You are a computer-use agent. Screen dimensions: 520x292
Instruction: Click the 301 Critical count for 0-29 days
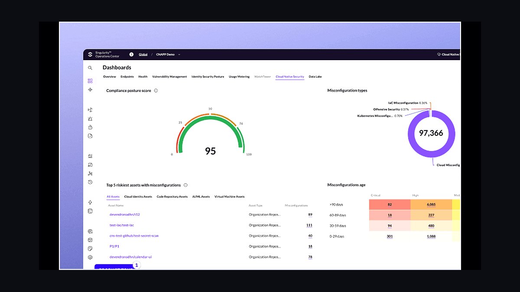[x=390, y=236]
